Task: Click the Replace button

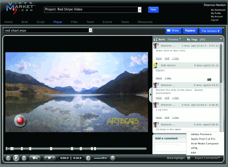Action: pyautogui.click(x=190, y=30)
